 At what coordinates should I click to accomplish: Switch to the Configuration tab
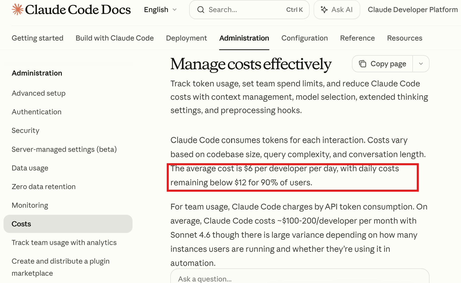click(x=305, y=38)
